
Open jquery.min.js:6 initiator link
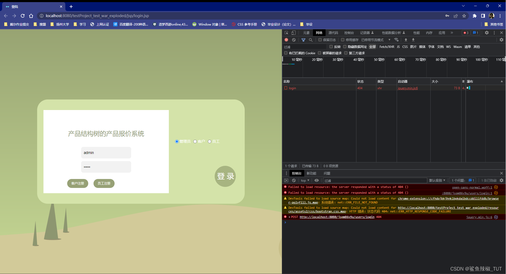407,88
